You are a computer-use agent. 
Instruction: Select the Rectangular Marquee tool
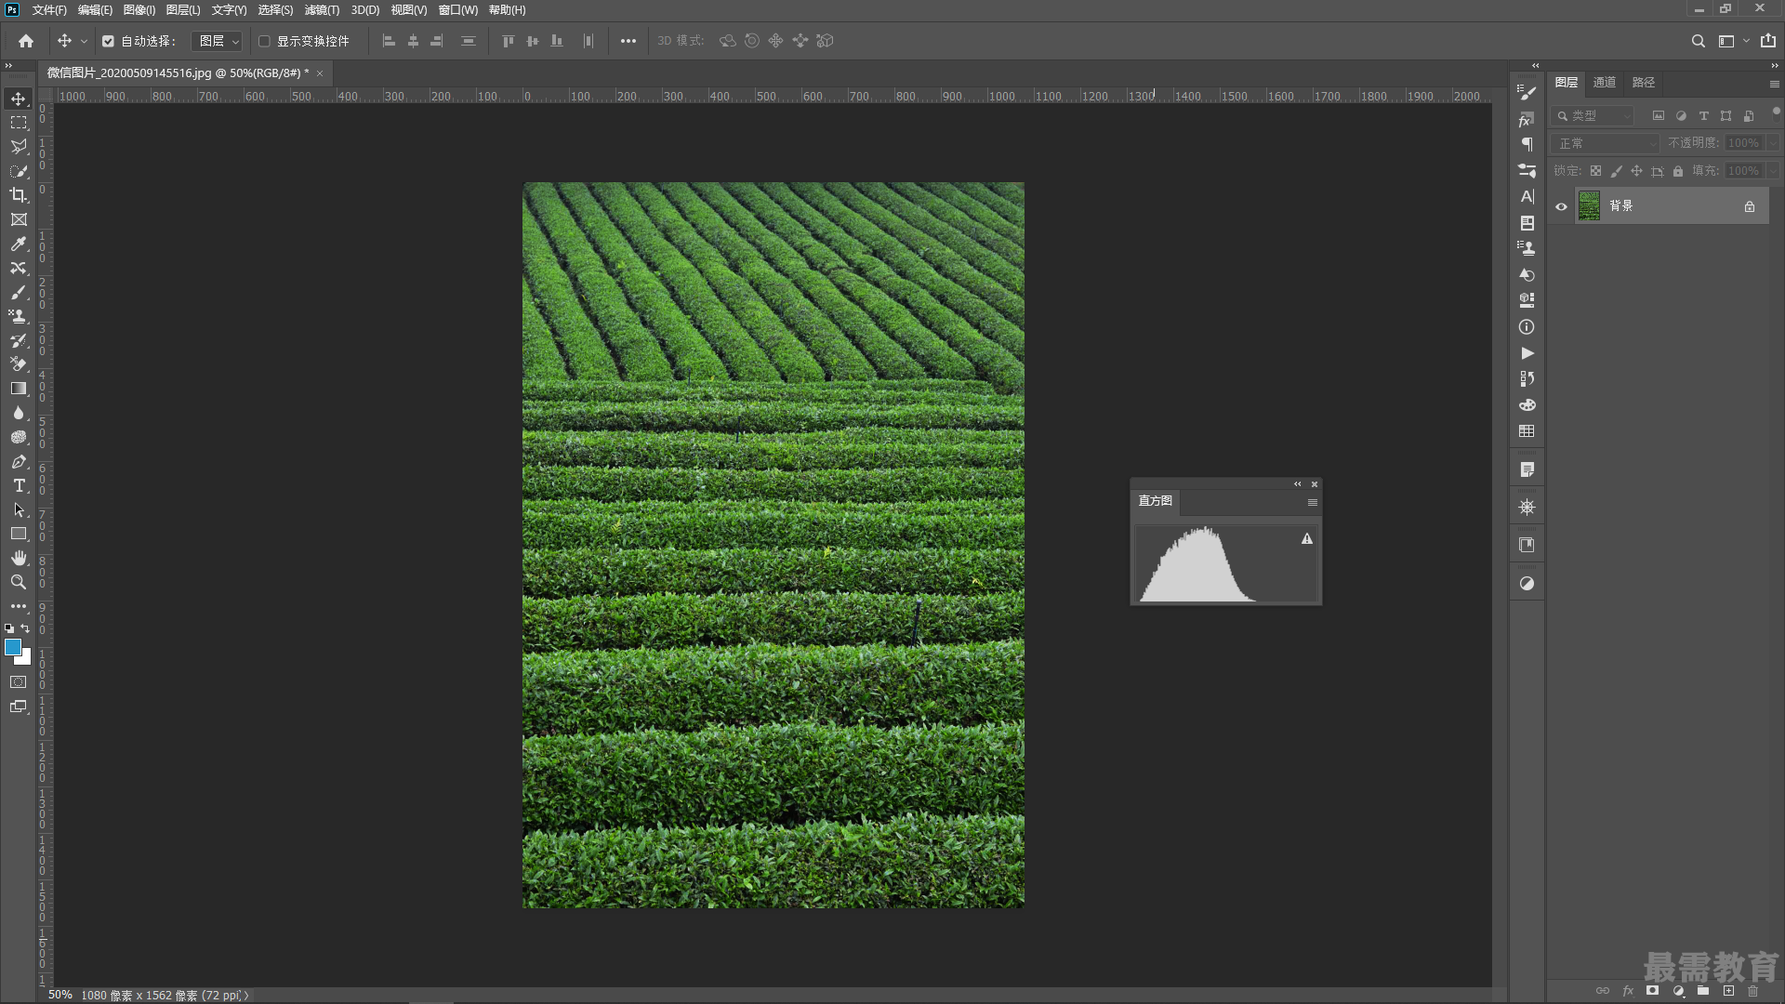[x=19, y=123]
